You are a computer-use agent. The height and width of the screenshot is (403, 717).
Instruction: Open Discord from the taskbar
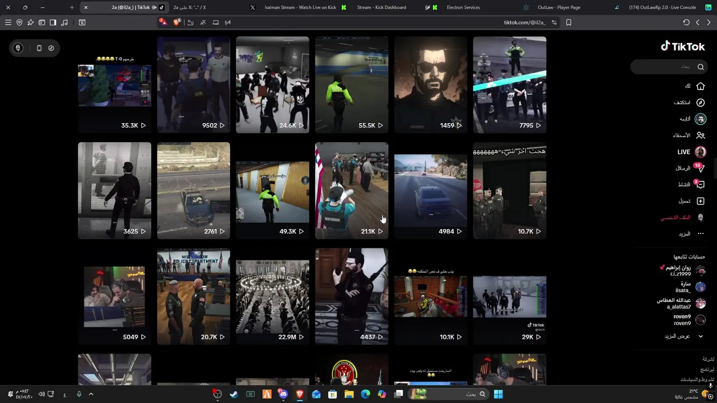[x=283, y=394]
